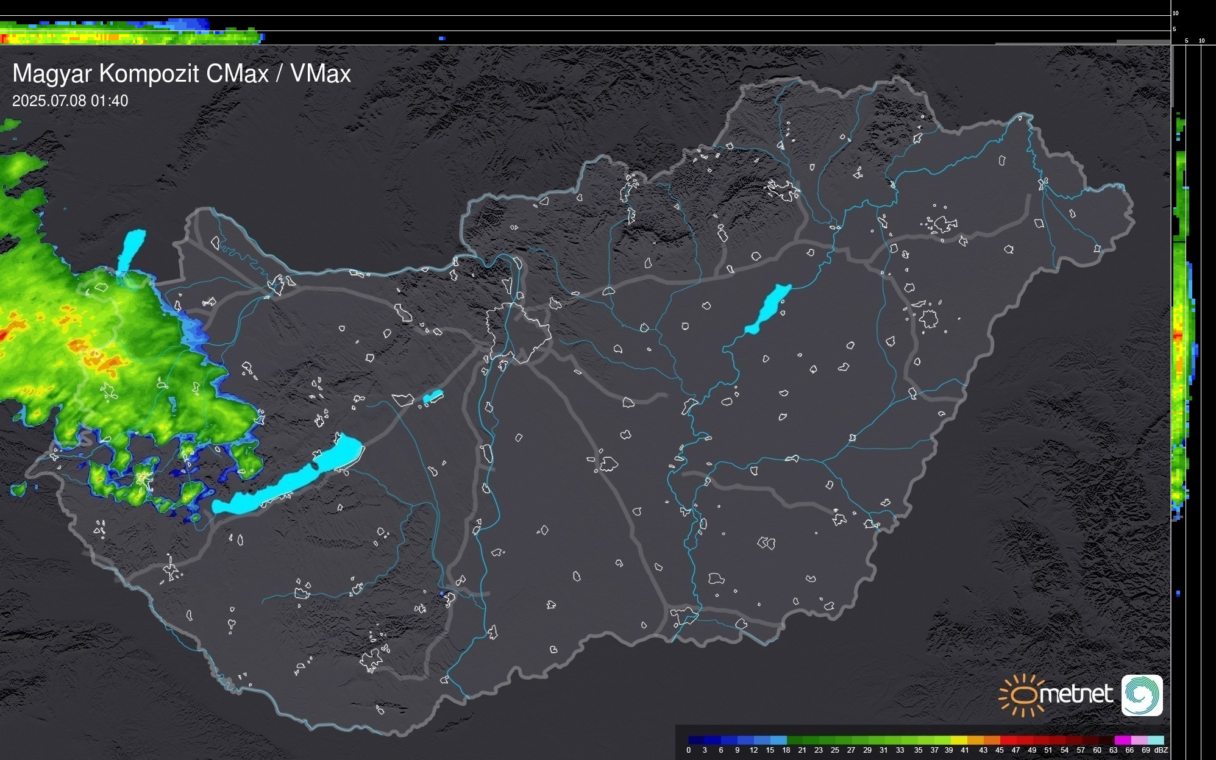Click the yellow 39 dBZ legend swatch
Screen dimensions: 1216x760
958,740
